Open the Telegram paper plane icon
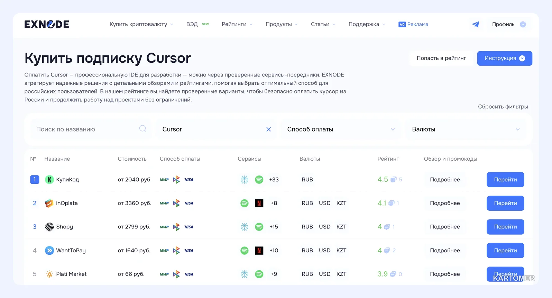Viewport: 552px width, 298px height. pos(476,24)
